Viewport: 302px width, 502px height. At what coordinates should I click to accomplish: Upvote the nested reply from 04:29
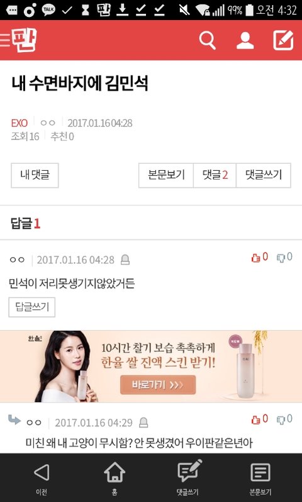259,419
